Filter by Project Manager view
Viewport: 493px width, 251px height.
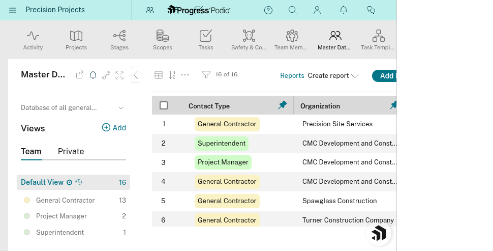click(x=61, y=216)
